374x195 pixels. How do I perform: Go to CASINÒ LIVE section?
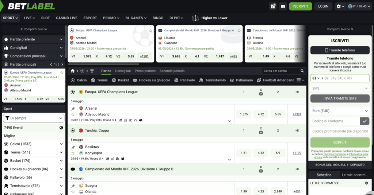click(67, 18)
